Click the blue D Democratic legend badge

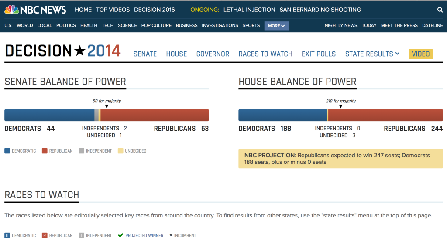7,236
